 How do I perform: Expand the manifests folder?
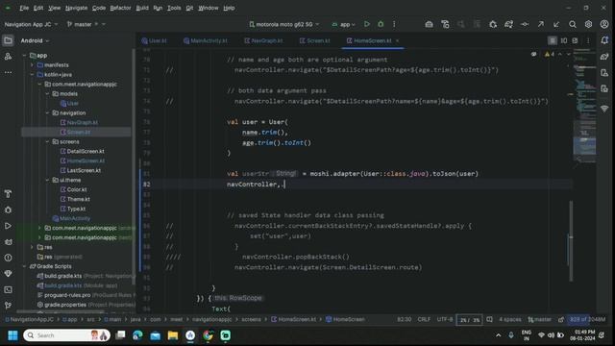[x=32, y=65]
